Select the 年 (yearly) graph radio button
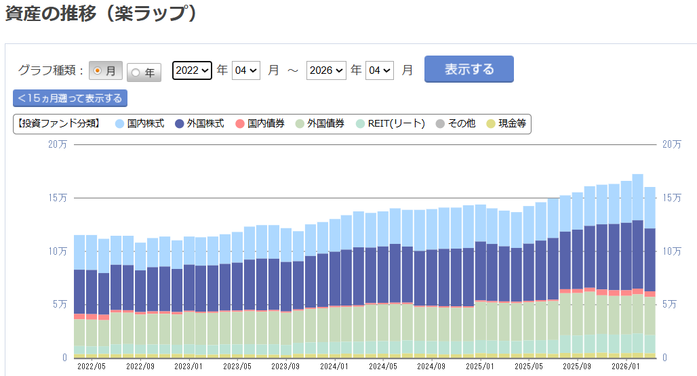Viewport: 697px width, 376px height. tap(144, 72)
